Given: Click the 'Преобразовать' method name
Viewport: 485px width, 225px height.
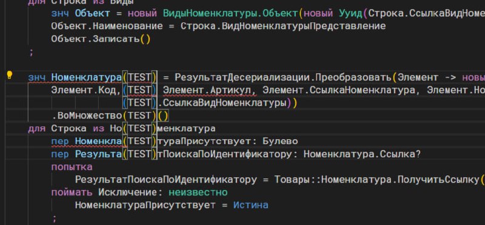Looking at the screenshot, I should pos(353,77).
